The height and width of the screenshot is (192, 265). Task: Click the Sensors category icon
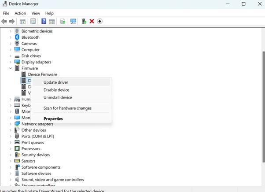coord(17,161)
